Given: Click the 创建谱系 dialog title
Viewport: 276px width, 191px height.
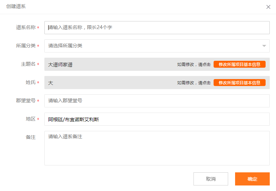Looking at the screenshot, I should click(16, 6).
